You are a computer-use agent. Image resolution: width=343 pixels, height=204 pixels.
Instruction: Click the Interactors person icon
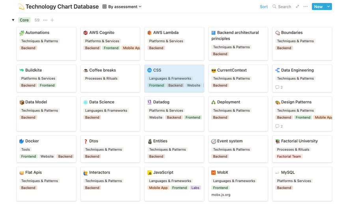point(86,173)
